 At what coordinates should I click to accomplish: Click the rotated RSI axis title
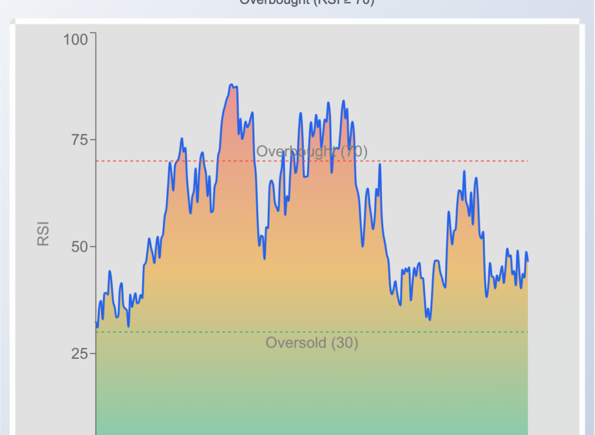(x=43, y=234)
